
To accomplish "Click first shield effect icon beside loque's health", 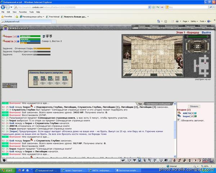I will click(x=44, y=36).
